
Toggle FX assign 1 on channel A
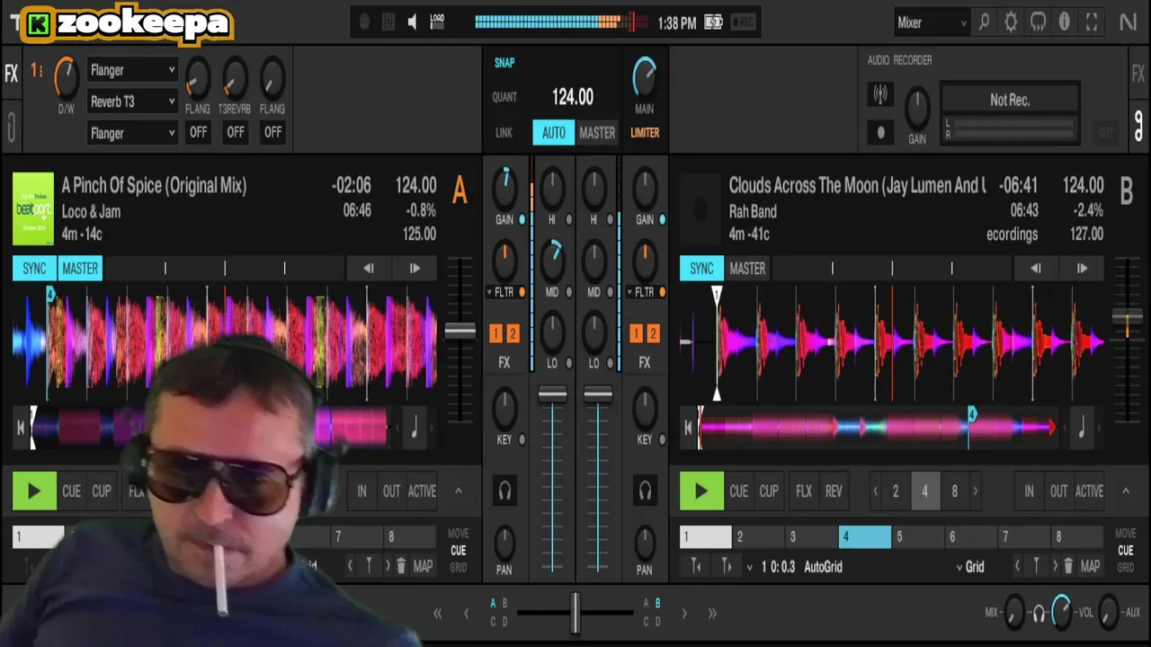coord(495,333)
